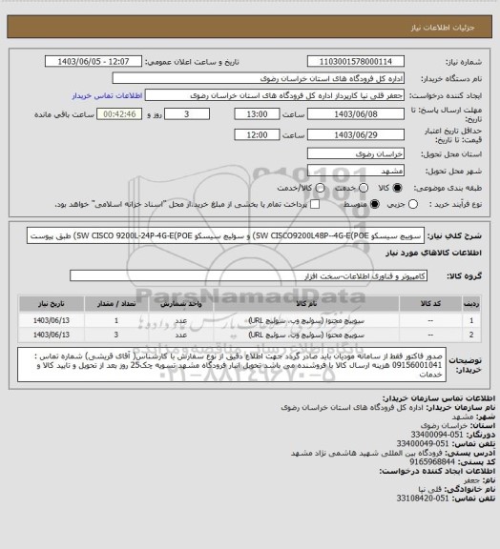
Task: Click the تاریخ نیاز column header
Action: click(x=52, y=304)
